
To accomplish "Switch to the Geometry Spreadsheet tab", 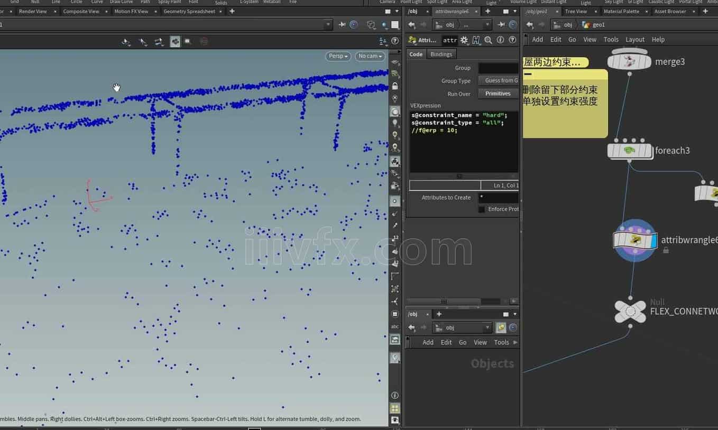I will [189, 11].
